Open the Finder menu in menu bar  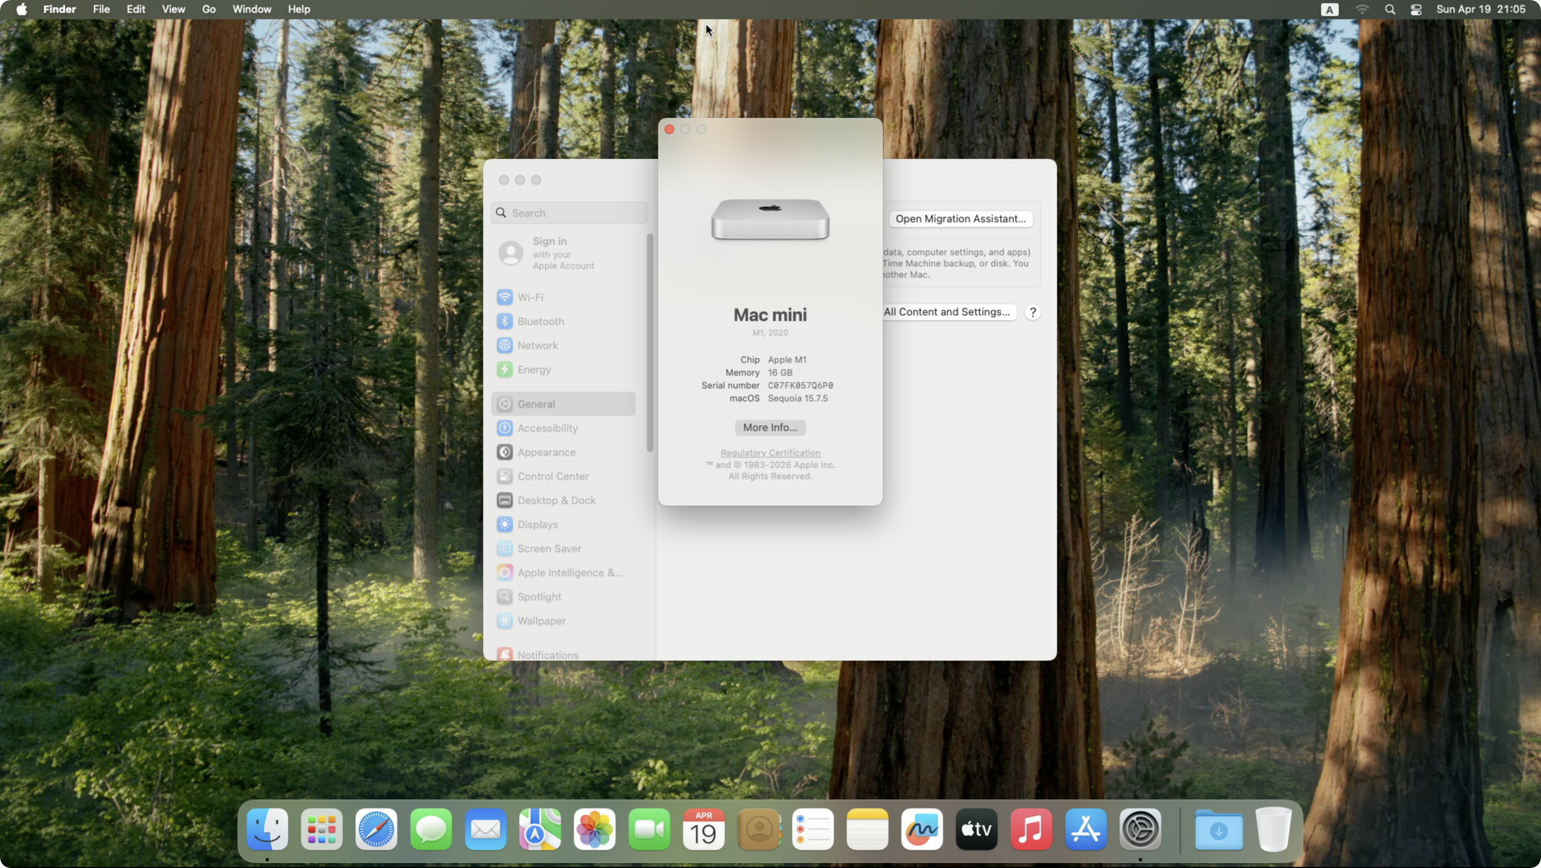pos(59,9)
